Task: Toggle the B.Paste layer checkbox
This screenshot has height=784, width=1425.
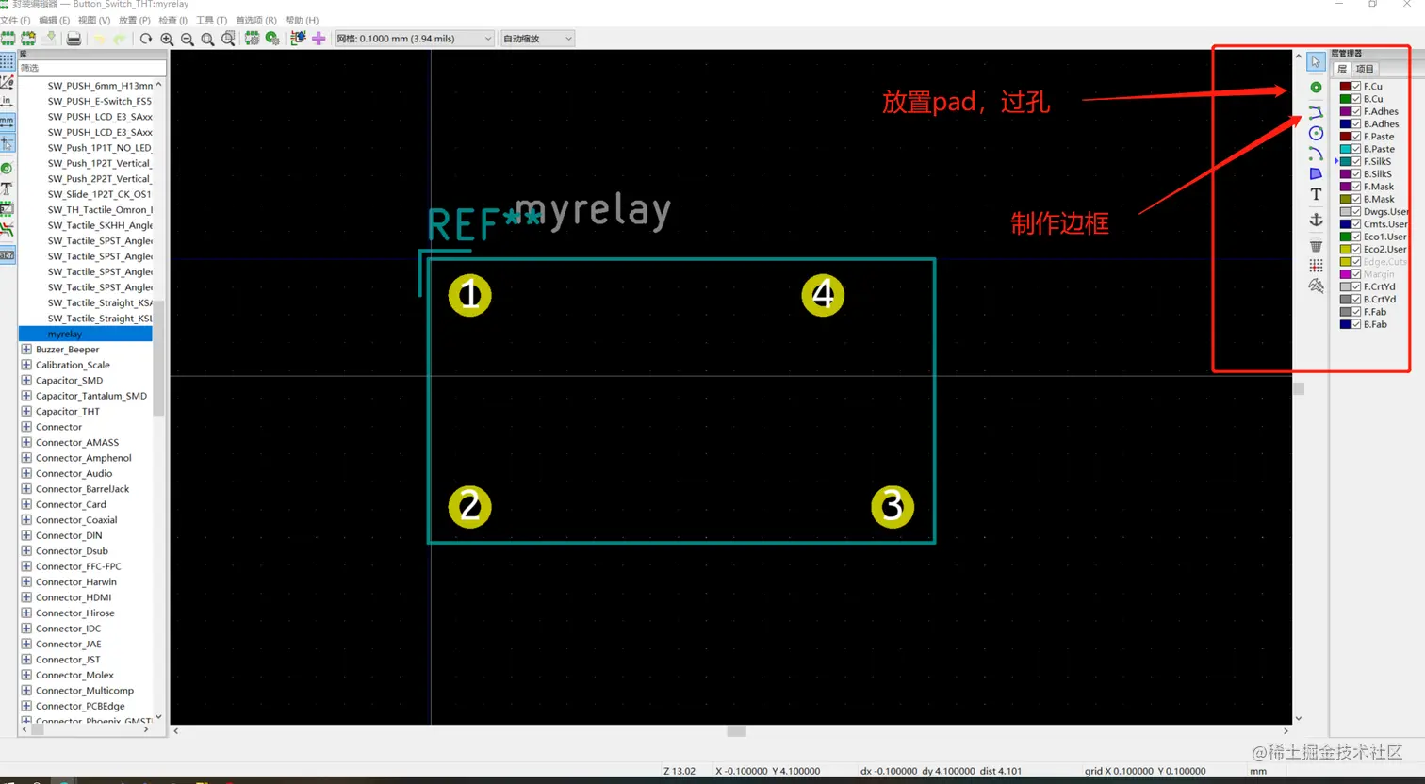Action: tap(1356, 149)
